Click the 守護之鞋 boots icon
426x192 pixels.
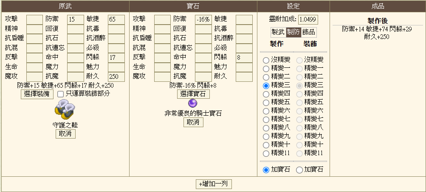click(x=65, y=109)
